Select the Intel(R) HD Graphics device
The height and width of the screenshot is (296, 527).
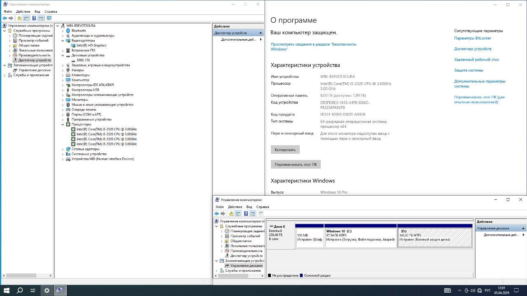(91, 46)
